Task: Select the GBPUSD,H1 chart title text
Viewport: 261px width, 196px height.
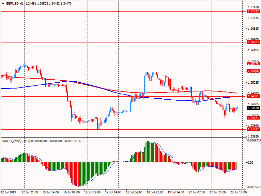Action: click(x=15, y=4)
